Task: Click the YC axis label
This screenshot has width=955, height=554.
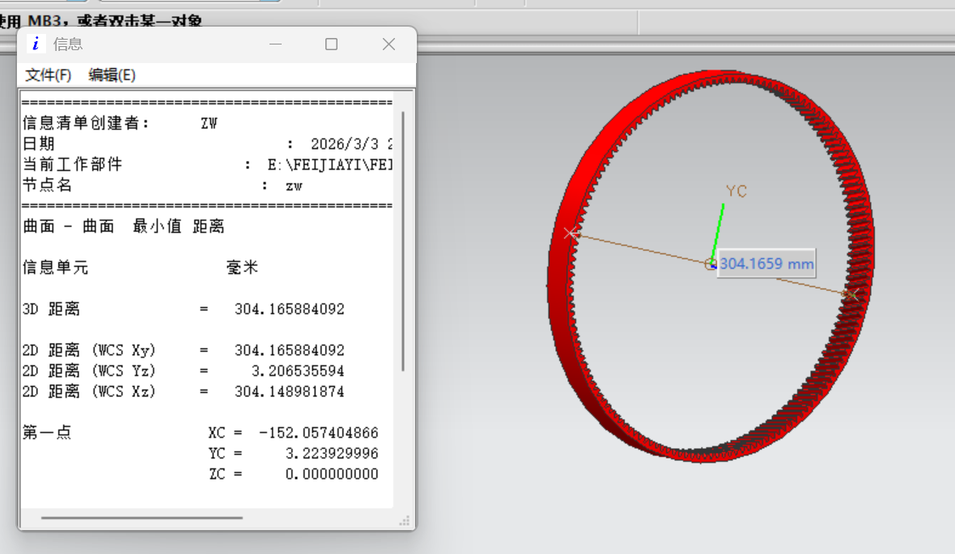Action: [736, 191]
